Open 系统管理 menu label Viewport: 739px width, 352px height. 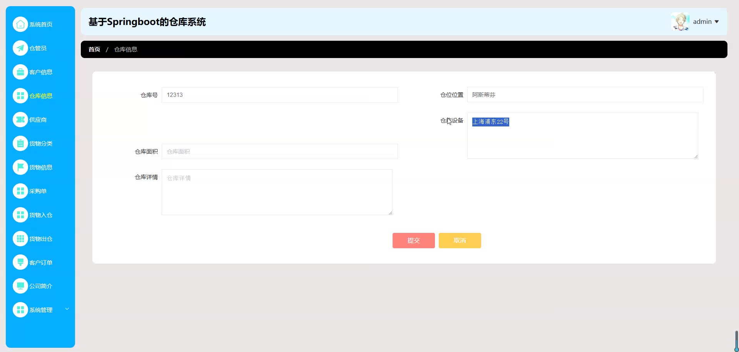click(x=41, y=310)
